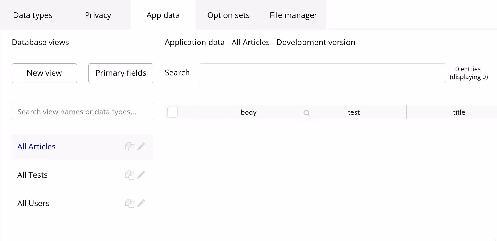
Task: Select the App data tab
Action: pos(163,15)
